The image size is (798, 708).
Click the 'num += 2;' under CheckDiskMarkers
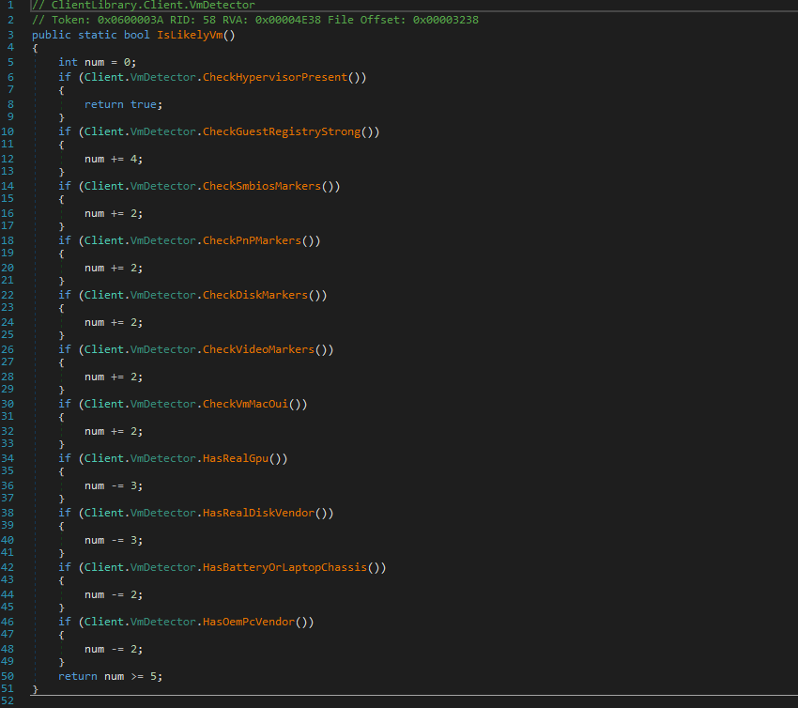tap(114, 323)
